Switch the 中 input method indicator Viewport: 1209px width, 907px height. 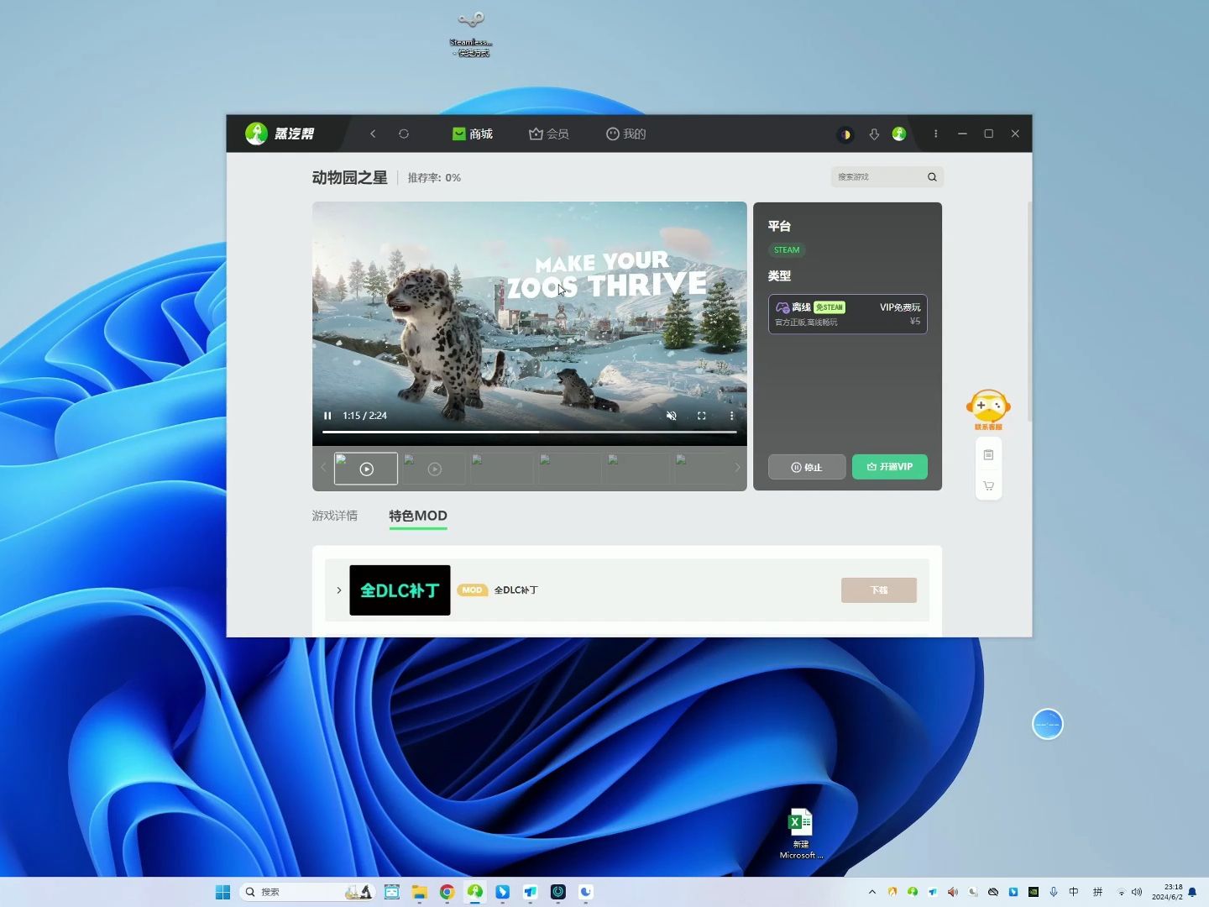1074,892
